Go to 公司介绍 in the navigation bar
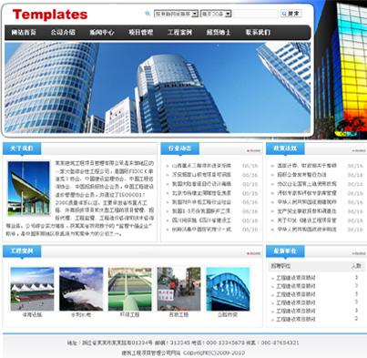 [x=63, y=32]
